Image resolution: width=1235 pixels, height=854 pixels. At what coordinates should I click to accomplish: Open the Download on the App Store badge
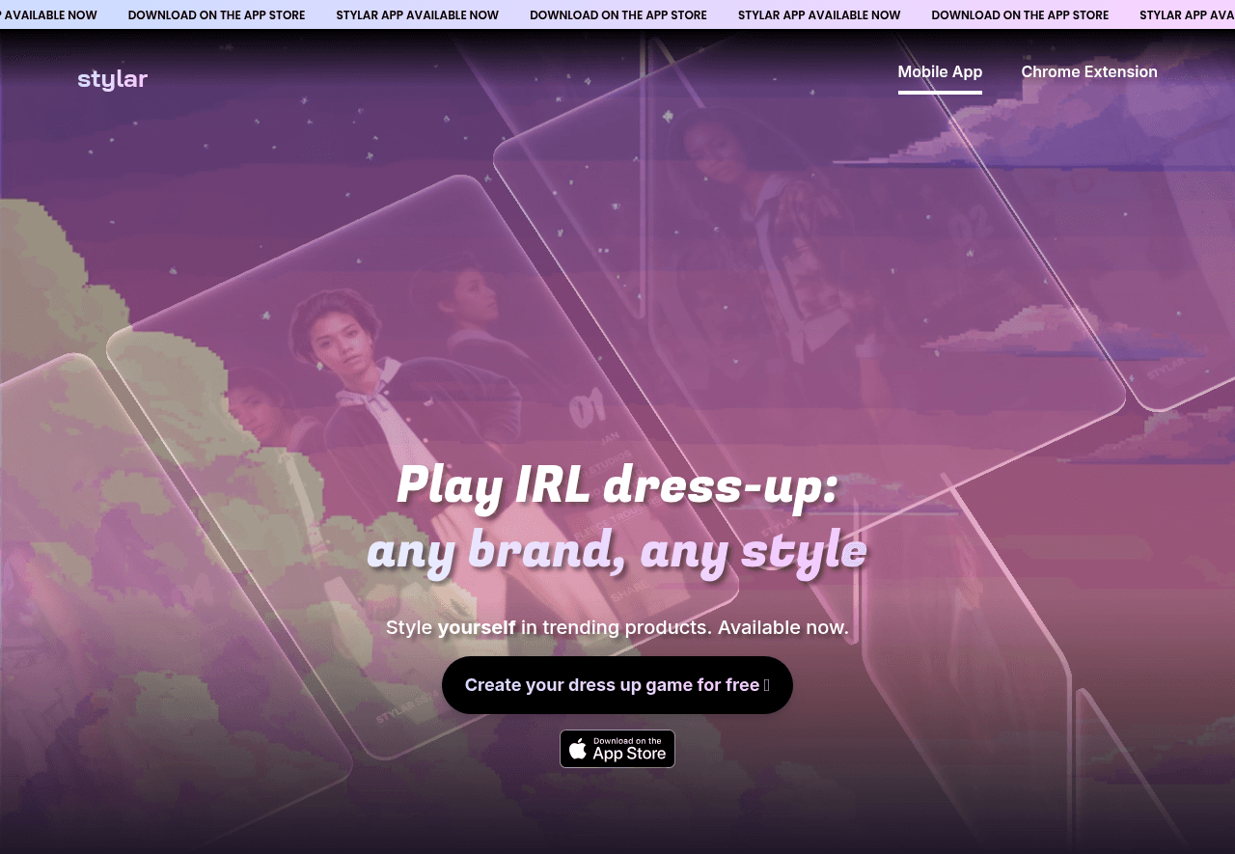[x=617, y=749]
